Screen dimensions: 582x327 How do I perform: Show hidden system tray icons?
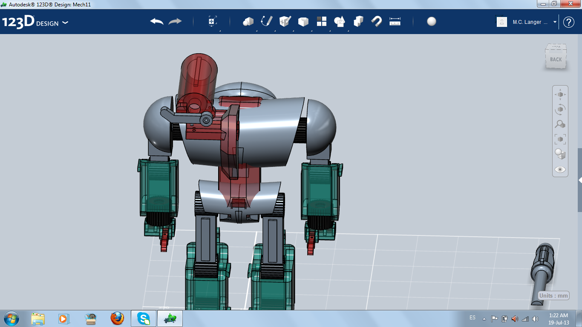coord(484,318)
